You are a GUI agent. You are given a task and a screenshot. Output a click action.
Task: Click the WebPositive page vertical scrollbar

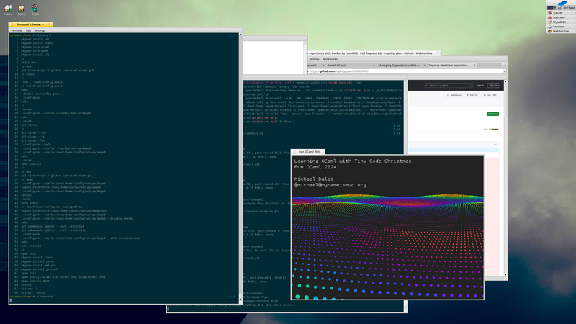(505, 178)
